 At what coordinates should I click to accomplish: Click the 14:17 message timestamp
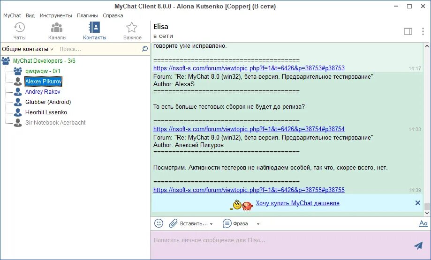pyautogui.click(x=415, y=68)
